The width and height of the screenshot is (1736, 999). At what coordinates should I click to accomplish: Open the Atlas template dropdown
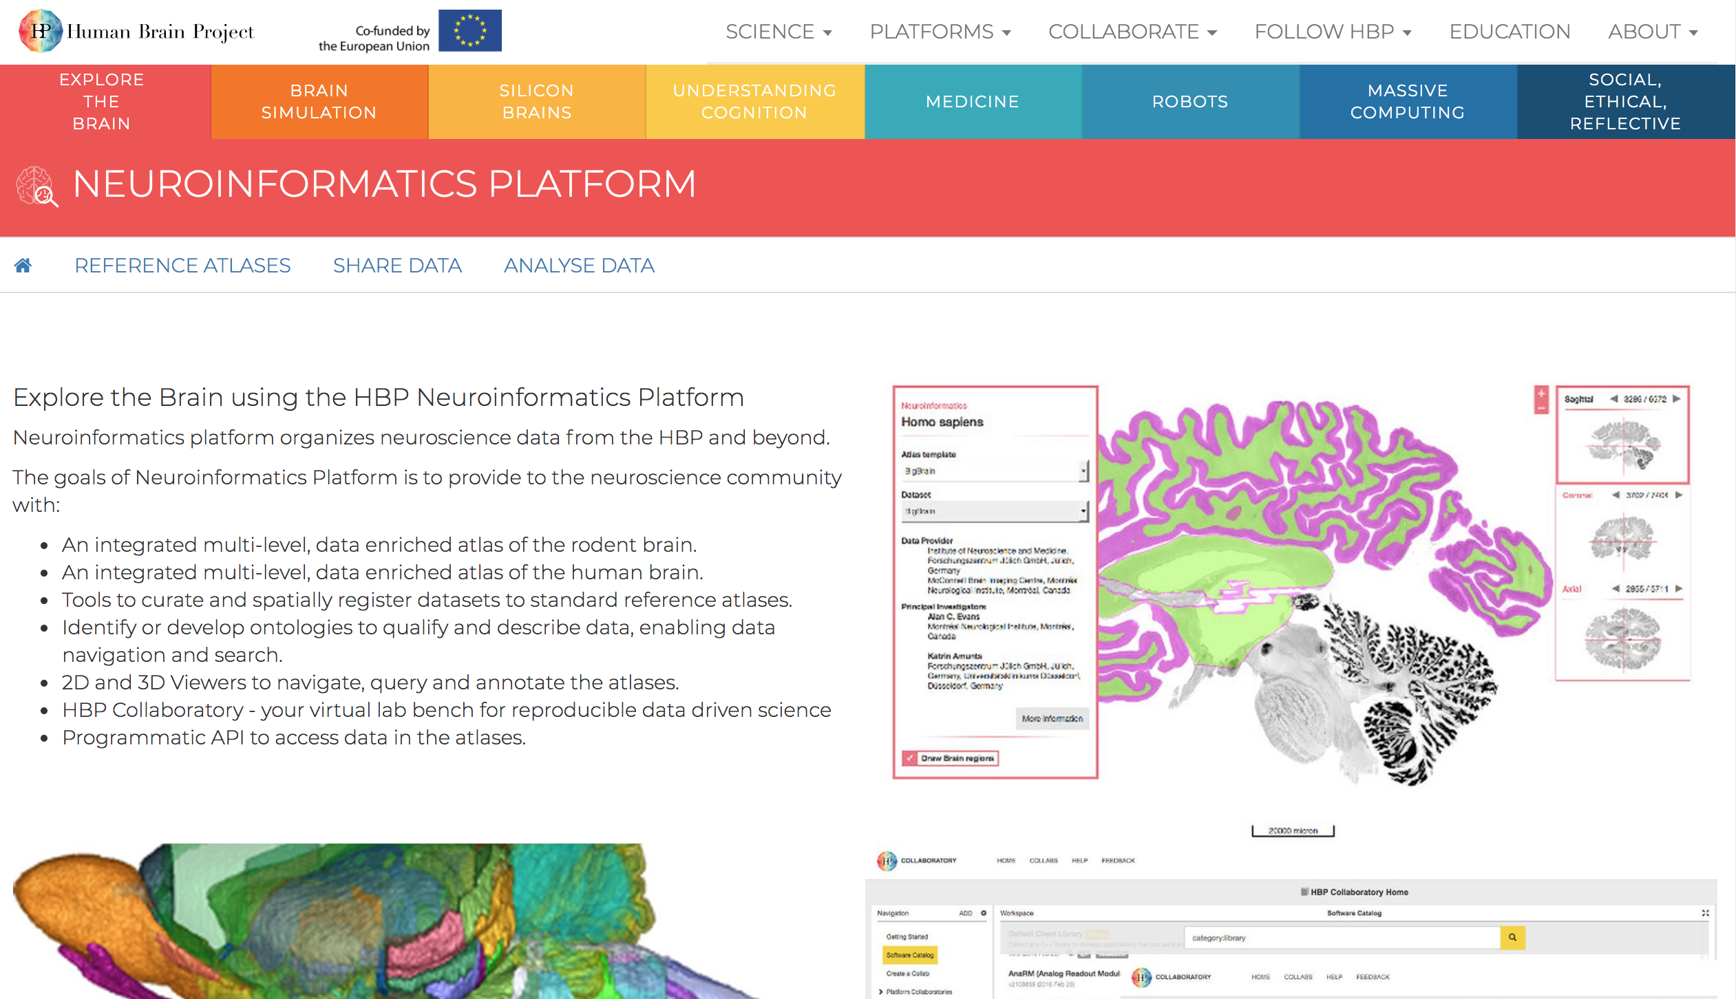tap(995, 471)
